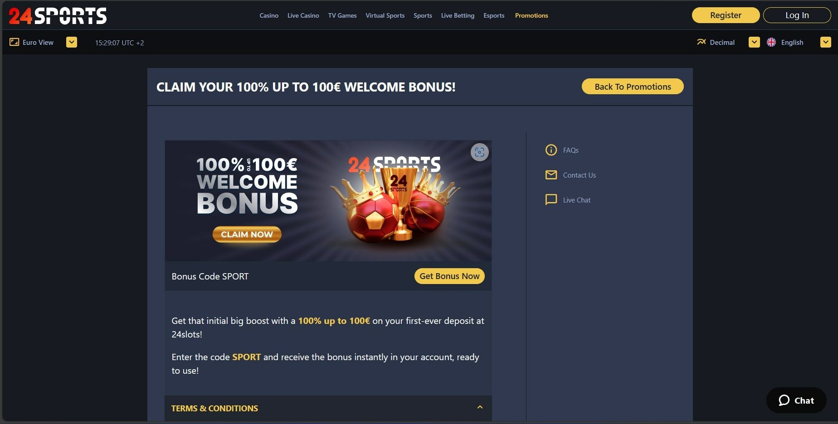Click the English UK flag icon

click(771, 42)
